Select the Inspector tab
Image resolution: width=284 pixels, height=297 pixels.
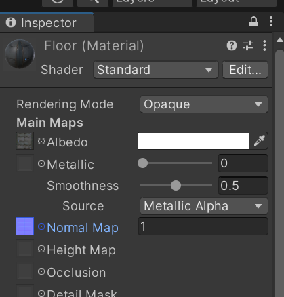(x=47, y=22)
